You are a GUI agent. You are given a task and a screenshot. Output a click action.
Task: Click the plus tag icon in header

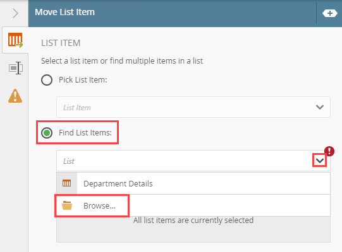[330, 13]
